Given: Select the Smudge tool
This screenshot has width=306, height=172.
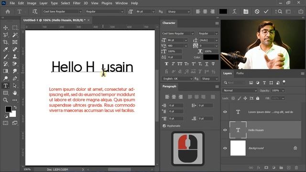Looking at the screenshot, I should tap(15, 71).
